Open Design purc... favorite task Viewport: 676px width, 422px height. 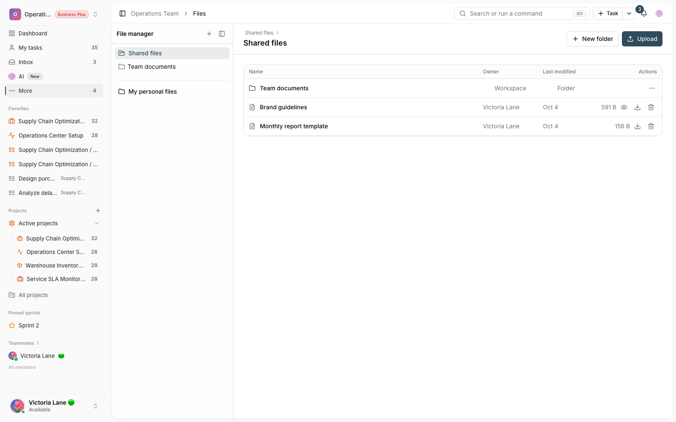[x=53, y=179]
